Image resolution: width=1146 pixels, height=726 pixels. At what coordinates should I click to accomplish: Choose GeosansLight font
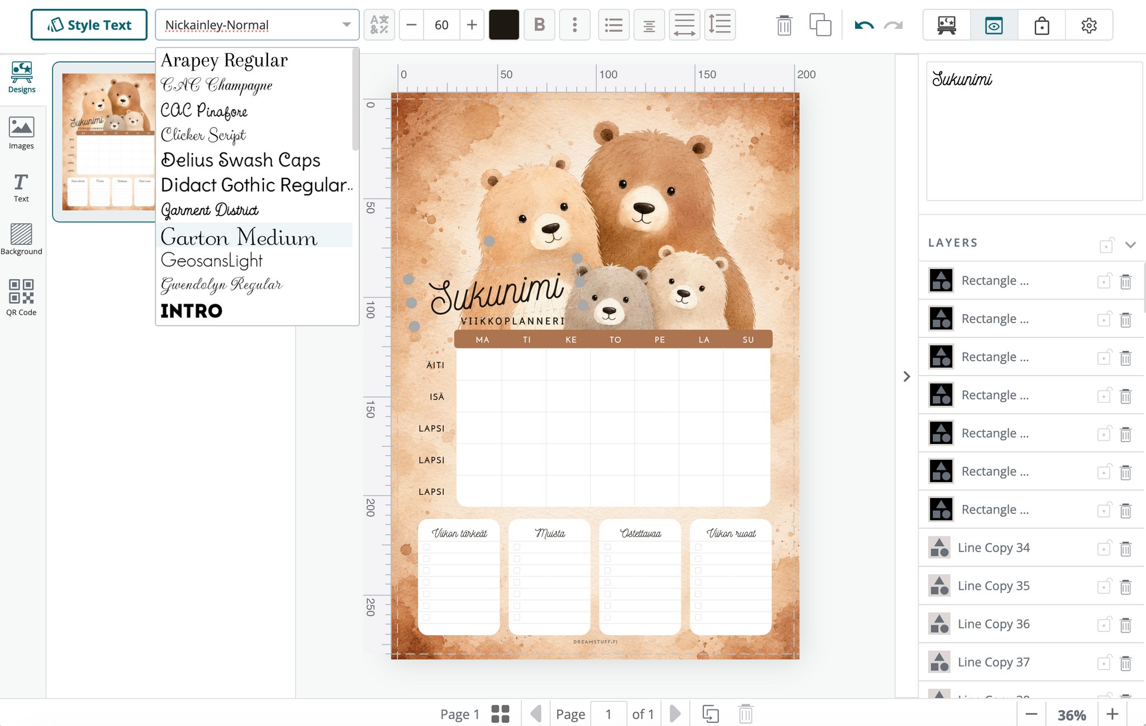pyautogui.click(x=212, y=260)
